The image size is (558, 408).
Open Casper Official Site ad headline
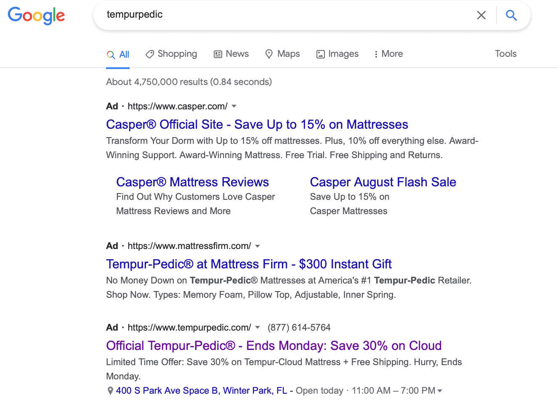coord(257,125)
